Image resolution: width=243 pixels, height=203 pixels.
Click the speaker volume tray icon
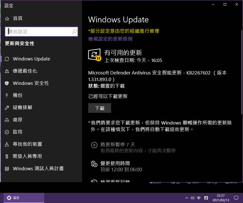[193, 198]
